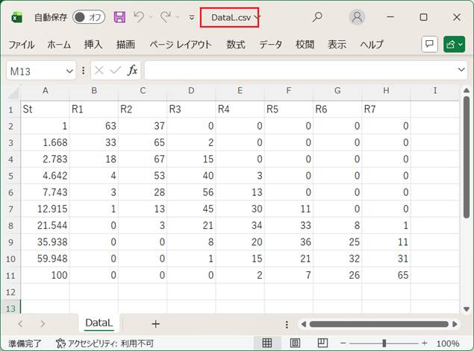
Task: Open the search magnifier in the title bar
Action: [317, 17]
